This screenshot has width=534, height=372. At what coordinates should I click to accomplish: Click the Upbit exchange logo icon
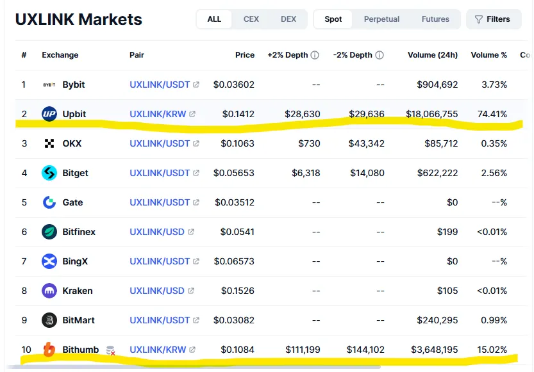[x=49, y=114]
